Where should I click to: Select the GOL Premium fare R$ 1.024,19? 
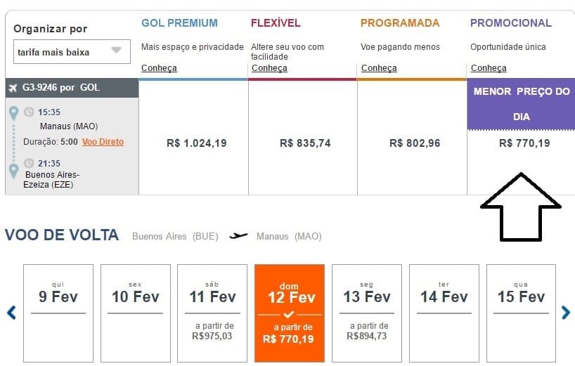coord(197,143)
